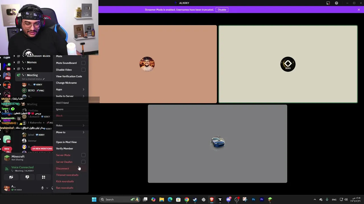Click the Task View taskbar icon
364x204 pixels.
145,199
